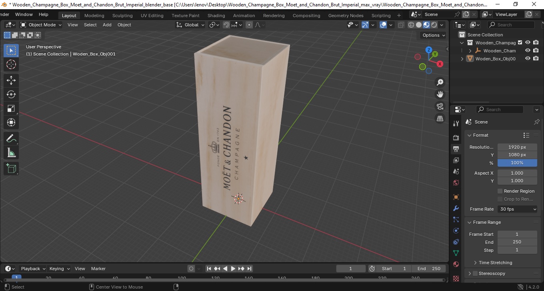Click the pan view hand icon
The width and height of the screenshot is (544, 291).
point(440,94)
